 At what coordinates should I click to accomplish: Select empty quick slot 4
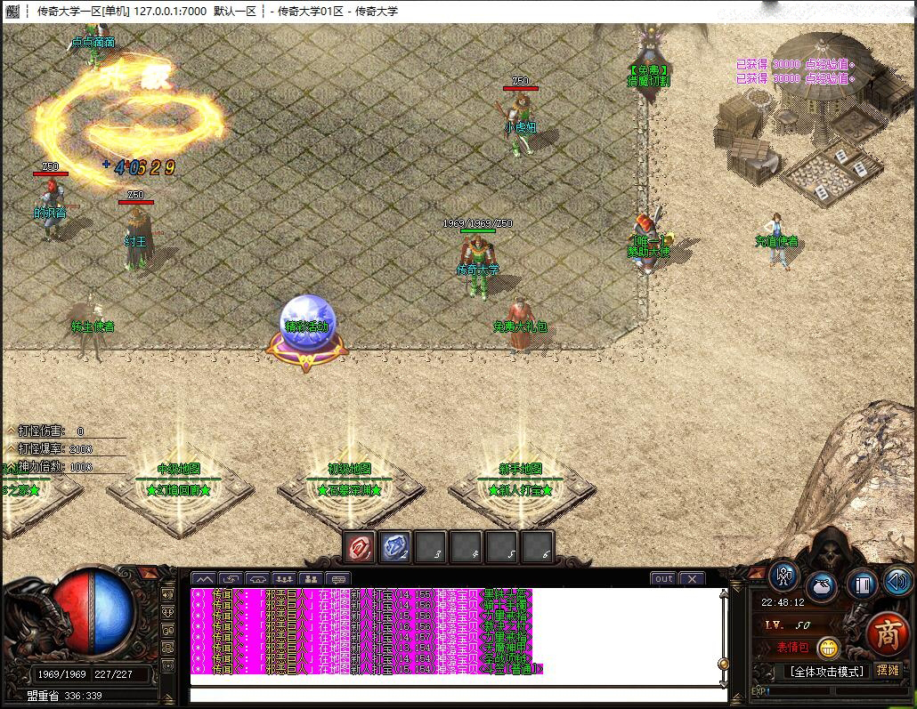click(467, 547)
